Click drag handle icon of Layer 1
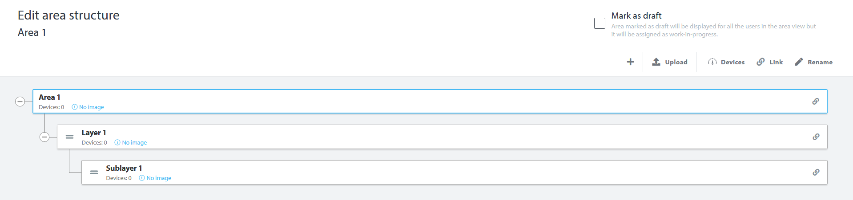The height and width of the screenshot is (200, 853). (x=70, y=137)
